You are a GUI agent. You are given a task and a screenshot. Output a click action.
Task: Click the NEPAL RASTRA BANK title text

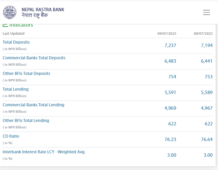[x=43, y=10]
